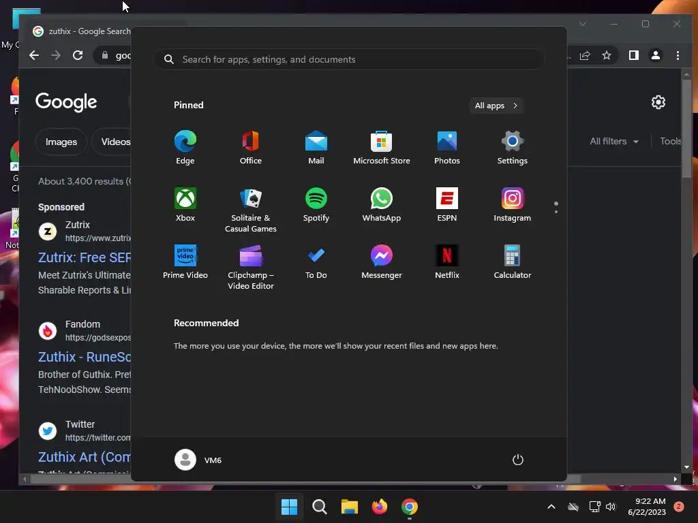Open the WhatsApp pinned app
The width and height of the screenshot is (698, 523).
tap(382, 204)
